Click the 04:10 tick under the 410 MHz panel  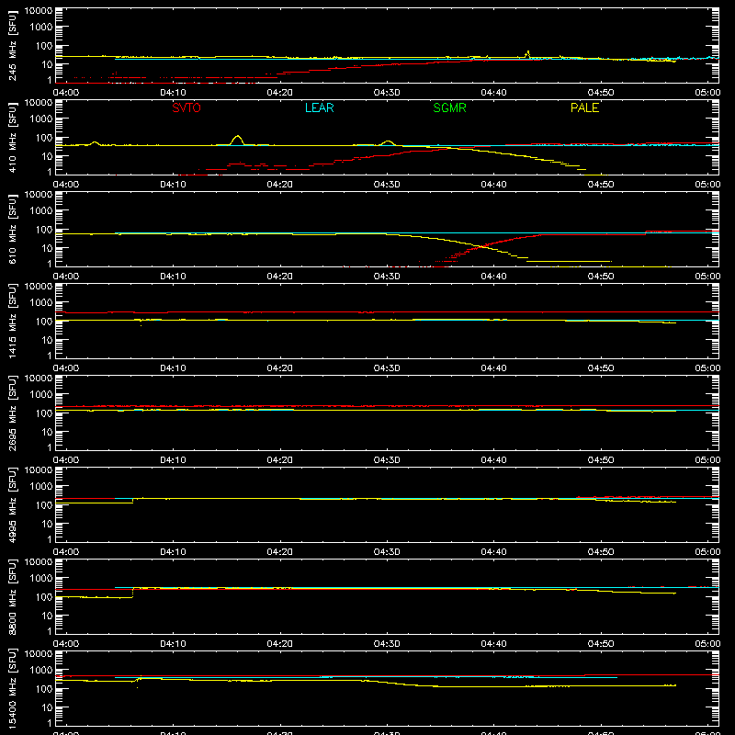(x=173, y=185)
